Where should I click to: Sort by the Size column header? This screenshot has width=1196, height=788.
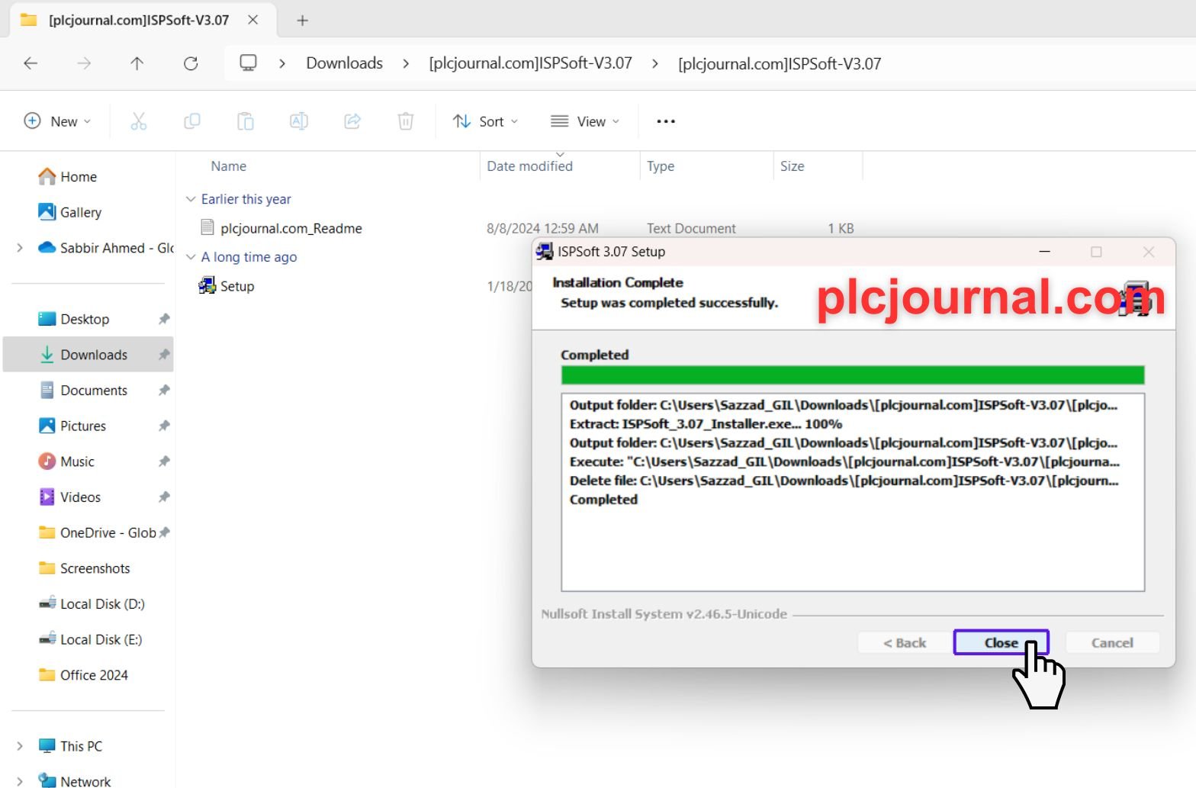pos(792,166)
